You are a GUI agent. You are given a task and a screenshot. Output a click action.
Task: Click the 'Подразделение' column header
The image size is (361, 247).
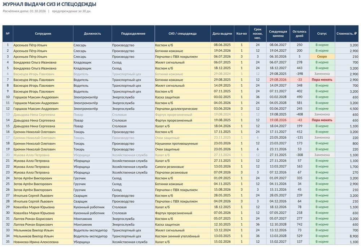click(133, 34)
